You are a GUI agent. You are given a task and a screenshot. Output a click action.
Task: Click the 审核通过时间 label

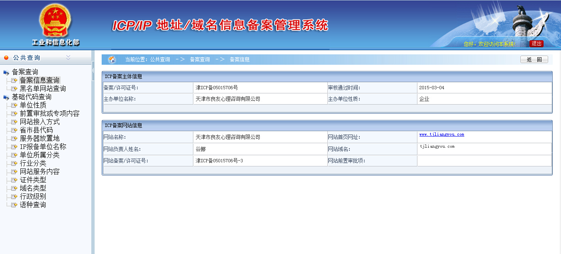(344, 88)
